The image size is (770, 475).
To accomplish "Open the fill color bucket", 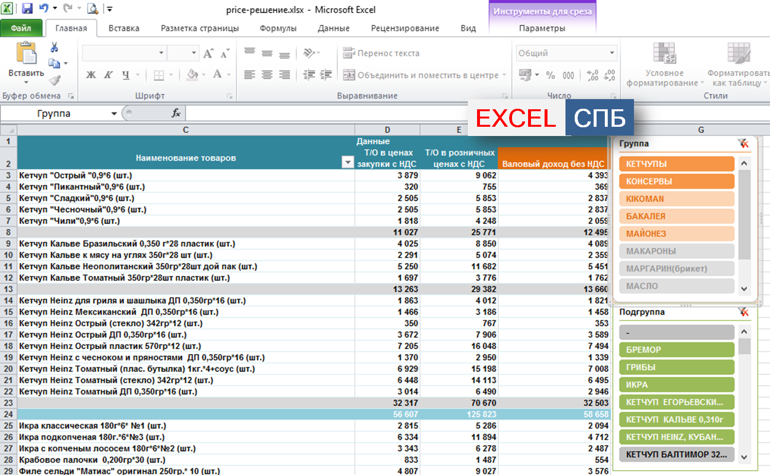I will [x=192, y=75].
